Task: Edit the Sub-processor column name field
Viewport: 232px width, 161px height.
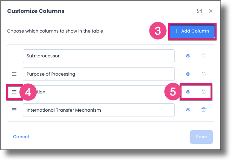Action: point(99,56)
